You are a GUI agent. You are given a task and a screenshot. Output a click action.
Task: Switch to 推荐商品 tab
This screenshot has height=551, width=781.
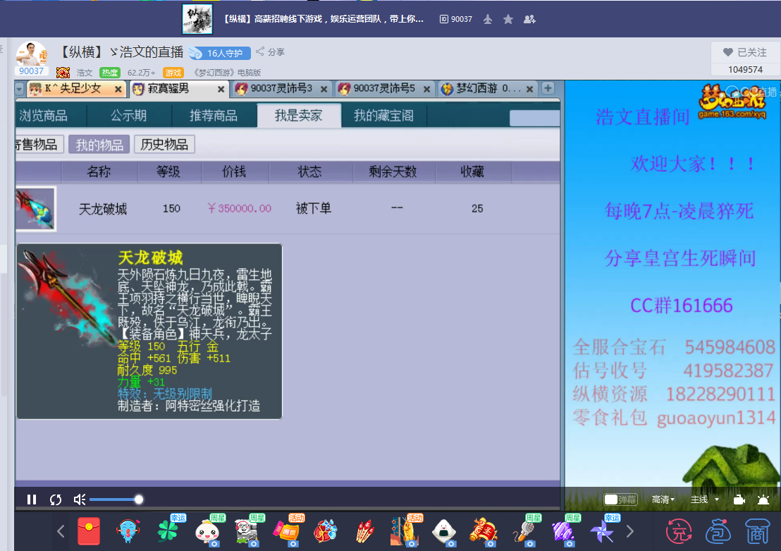[x=214, y=116]
